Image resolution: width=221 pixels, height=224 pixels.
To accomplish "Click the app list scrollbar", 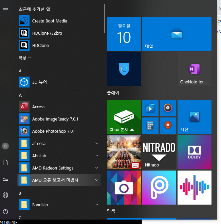I will click(x=104, y=19).
